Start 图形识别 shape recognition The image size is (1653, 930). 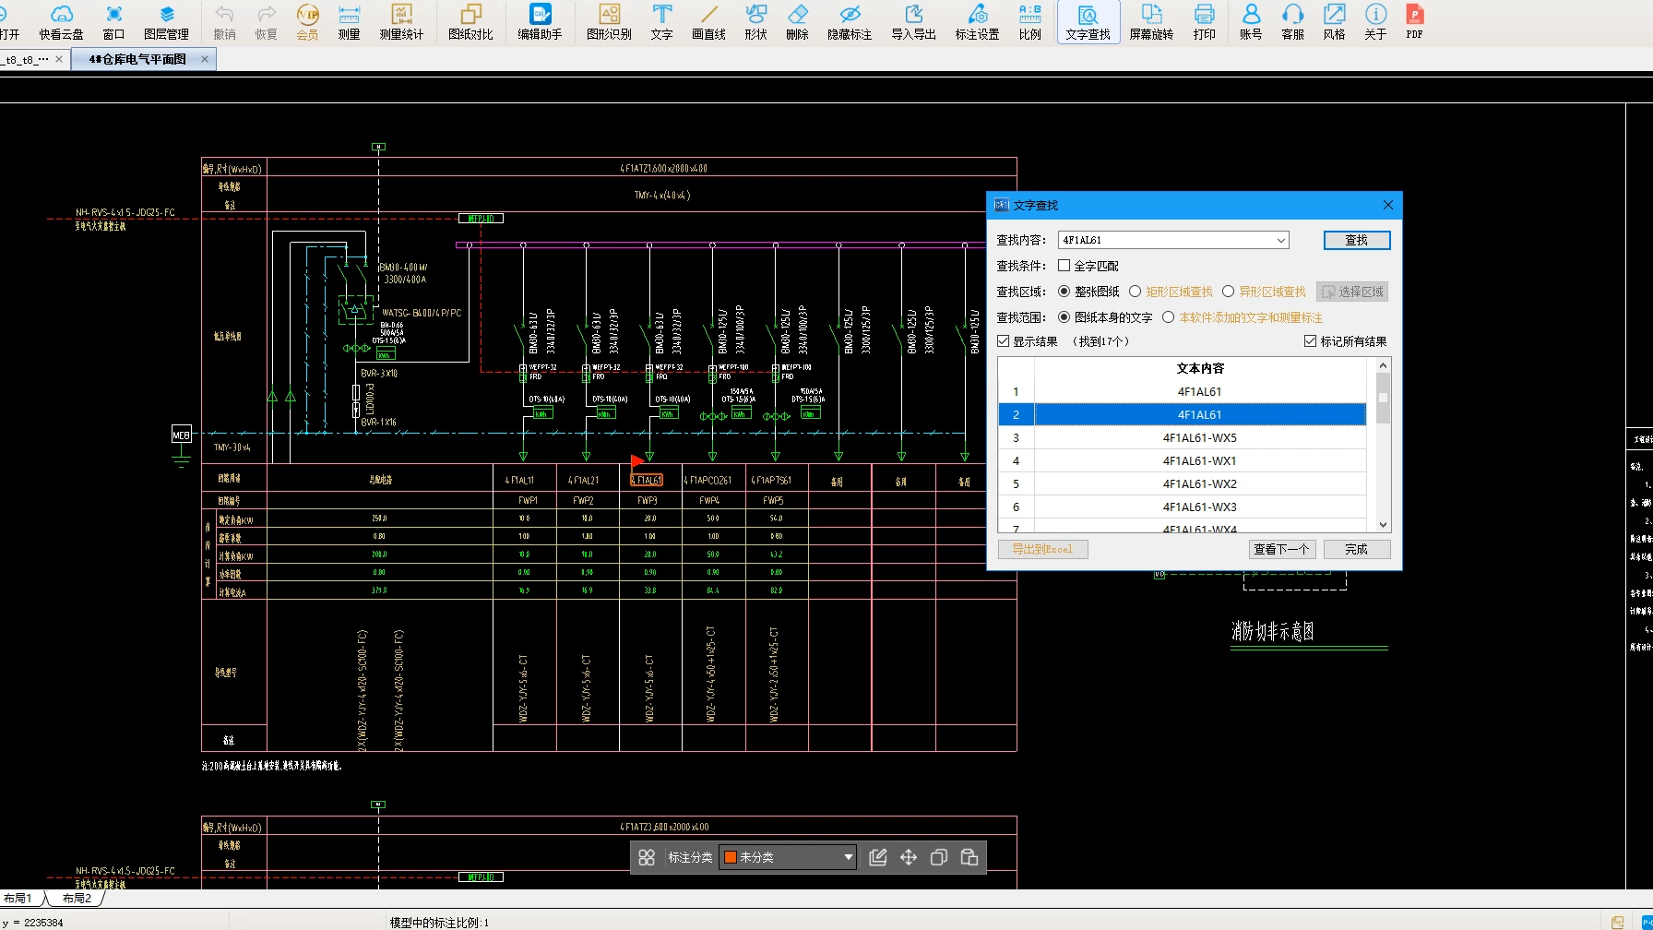click(x=609, y=22)
